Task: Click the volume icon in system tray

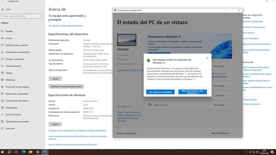Action: (250, 152)
